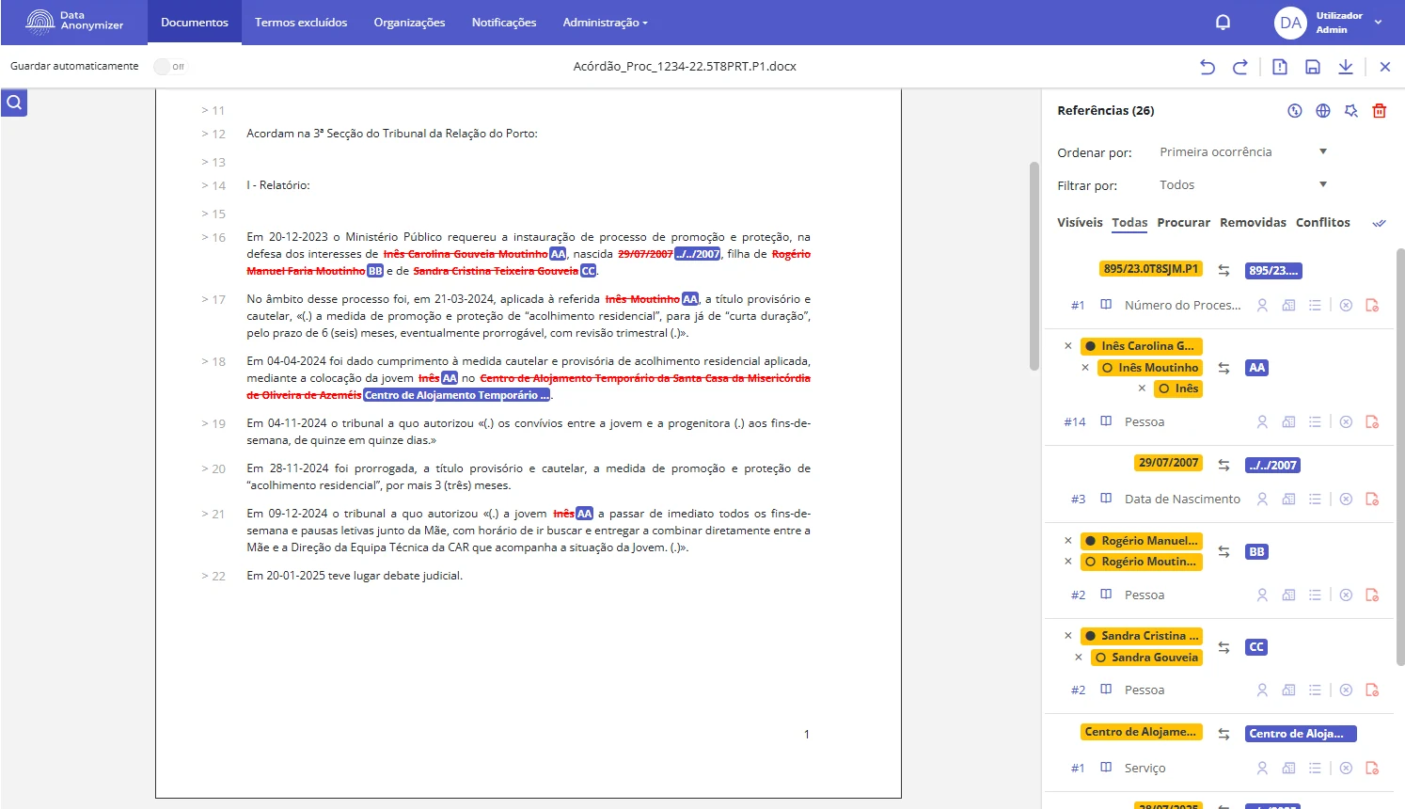Click the references panel scrollbar
The image size is (1405, 809).
pyautogui.click(x=1399, y=456)
